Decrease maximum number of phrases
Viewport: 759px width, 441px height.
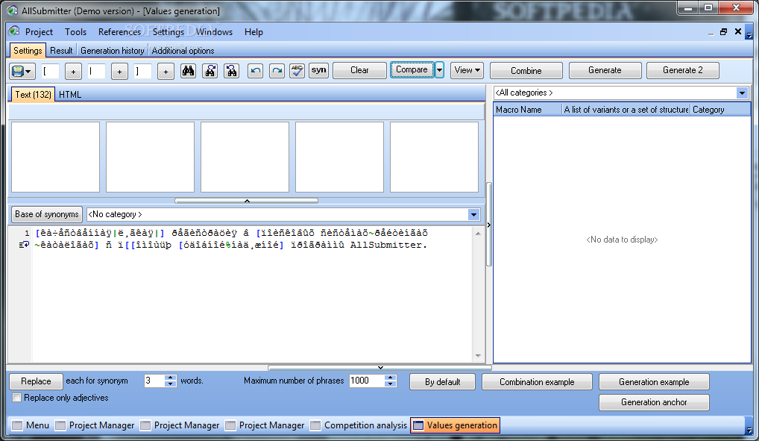(x=391, y=384)
